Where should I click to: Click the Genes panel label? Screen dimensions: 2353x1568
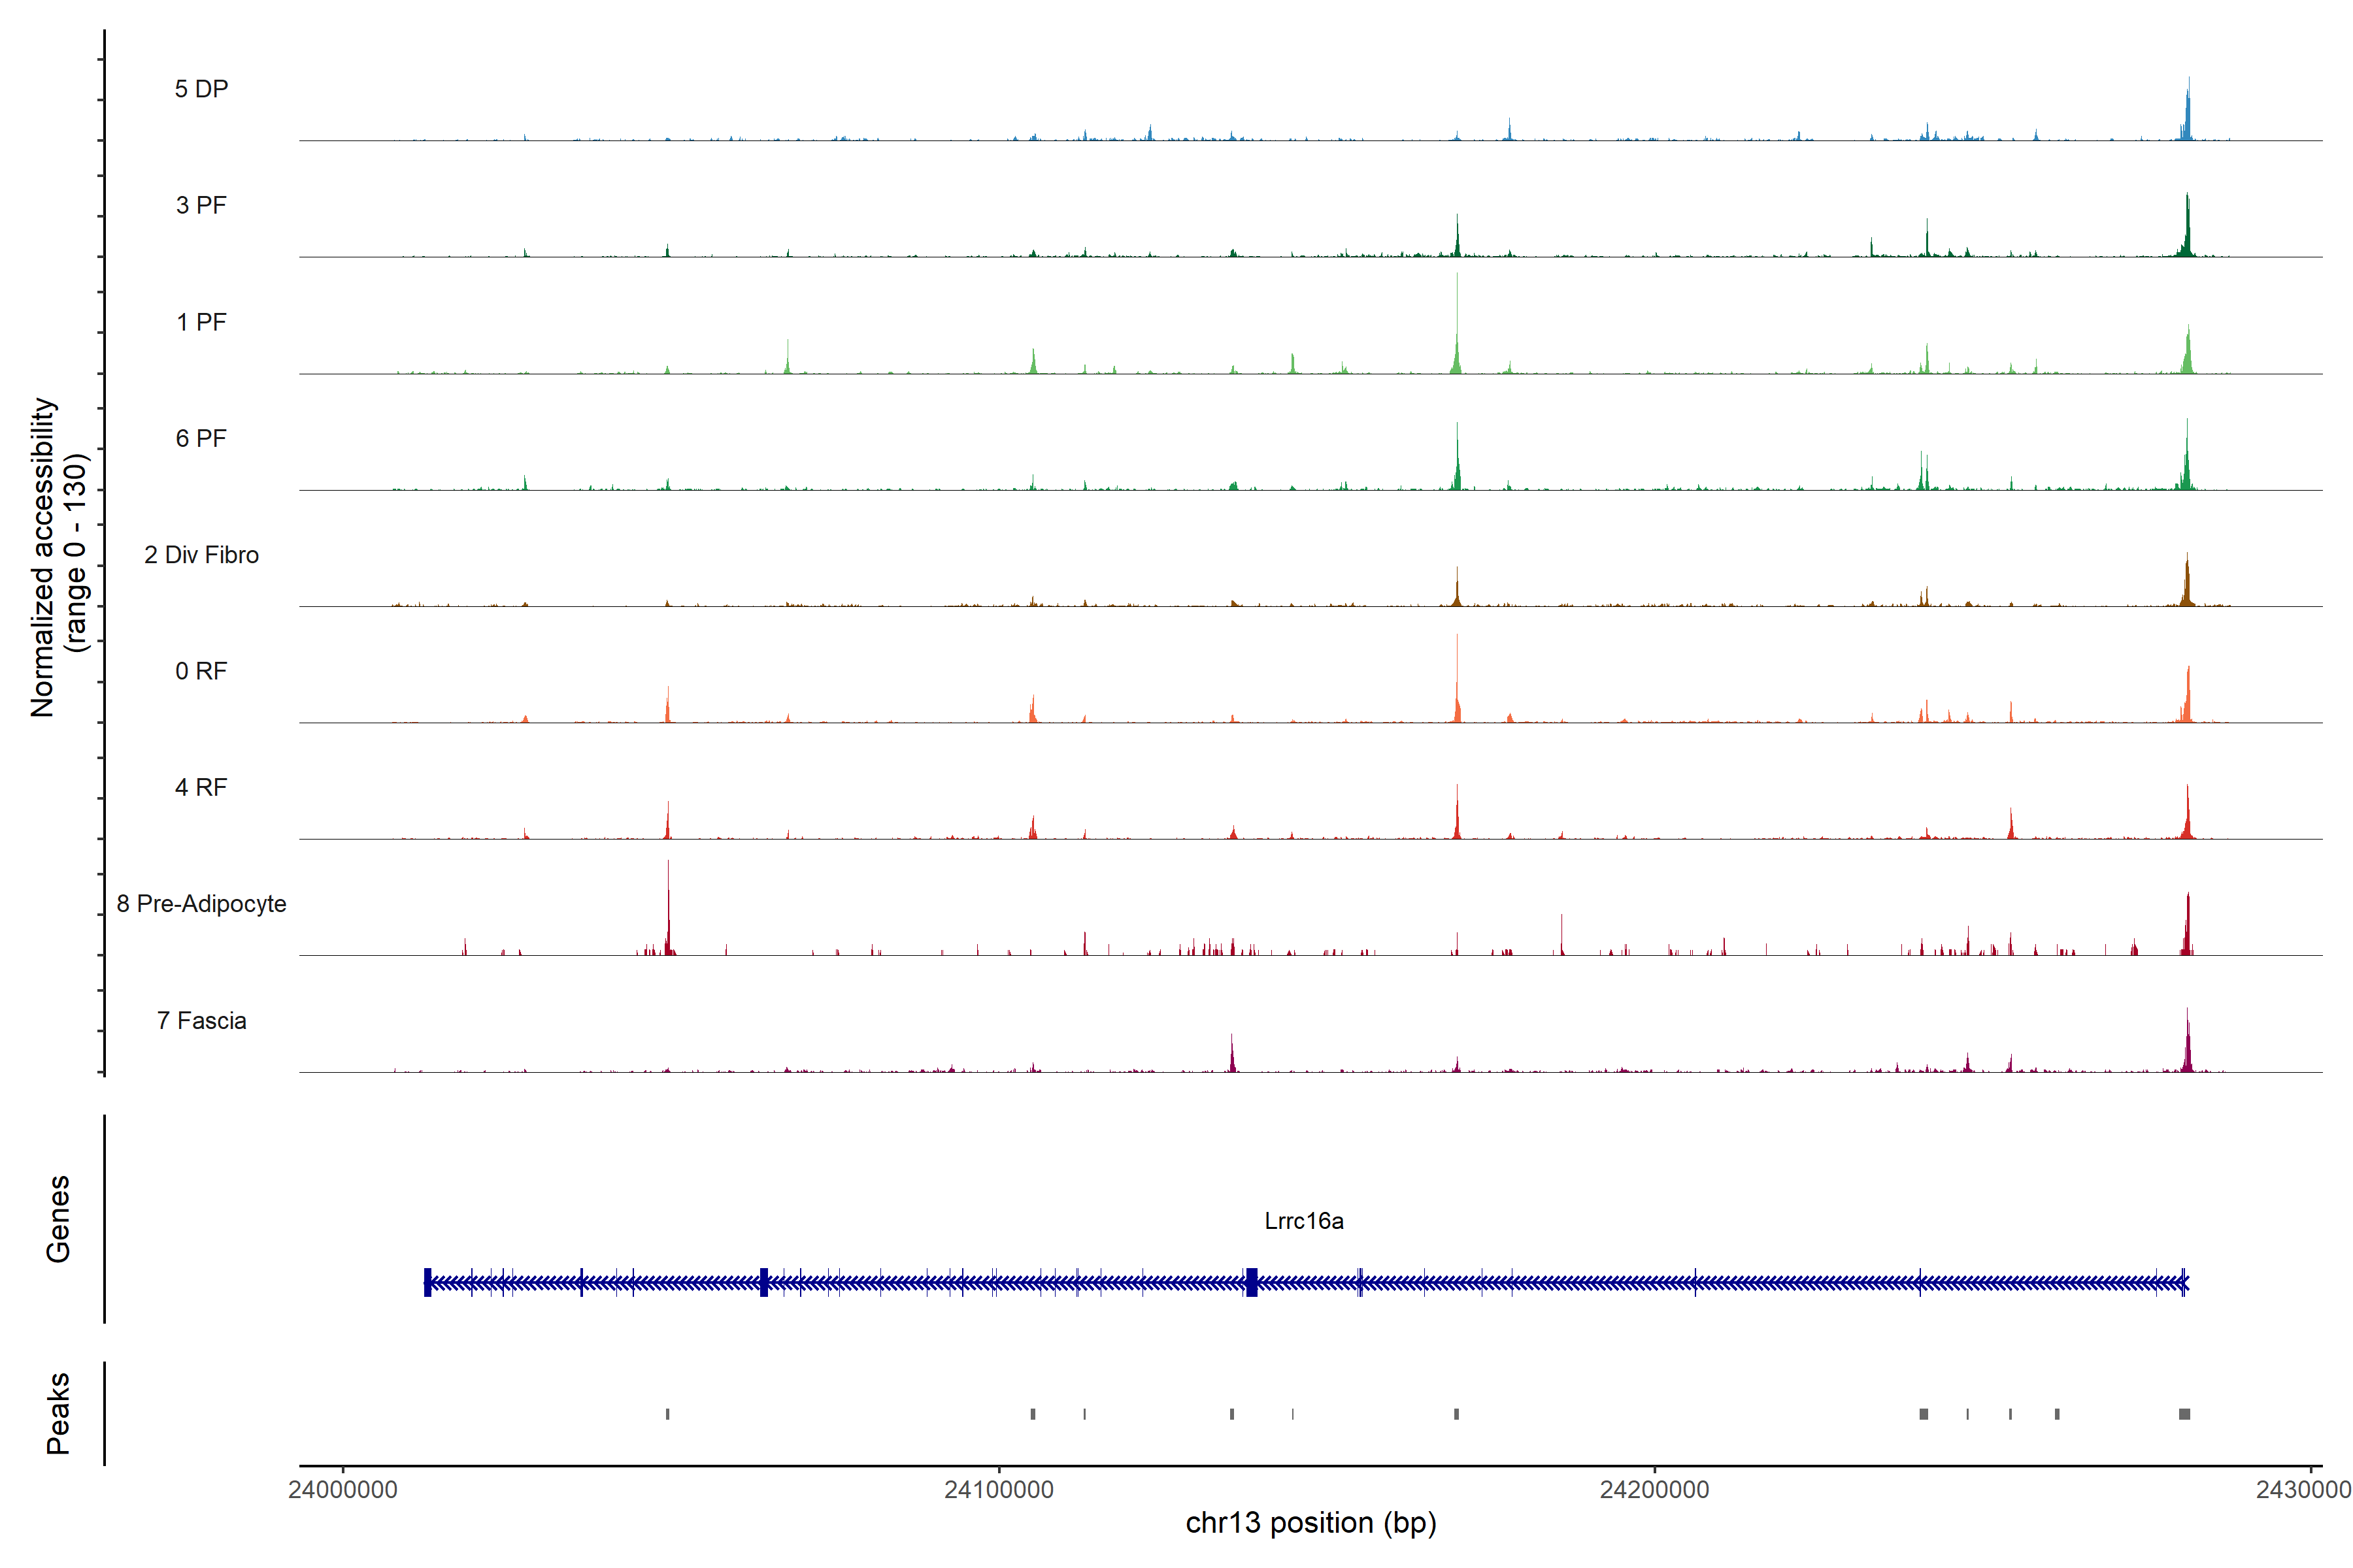pos(58,1218)
